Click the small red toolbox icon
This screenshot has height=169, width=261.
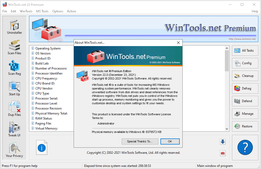tap(223, 153)
